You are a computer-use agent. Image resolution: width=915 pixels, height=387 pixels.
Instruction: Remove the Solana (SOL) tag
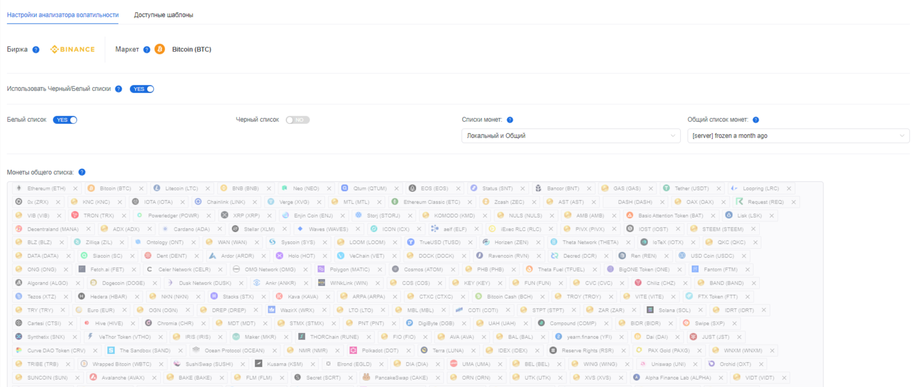pos(701,310)
